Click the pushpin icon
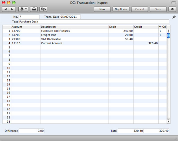Image resolution: width=178 pixels, height=141 pixels. pyautogui.click(x=174, y=17)
